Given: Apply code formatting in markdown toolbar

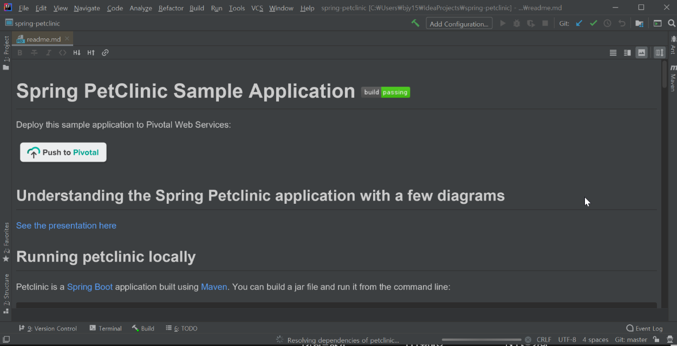Looking at the screenshot, I should click(62, 52).
